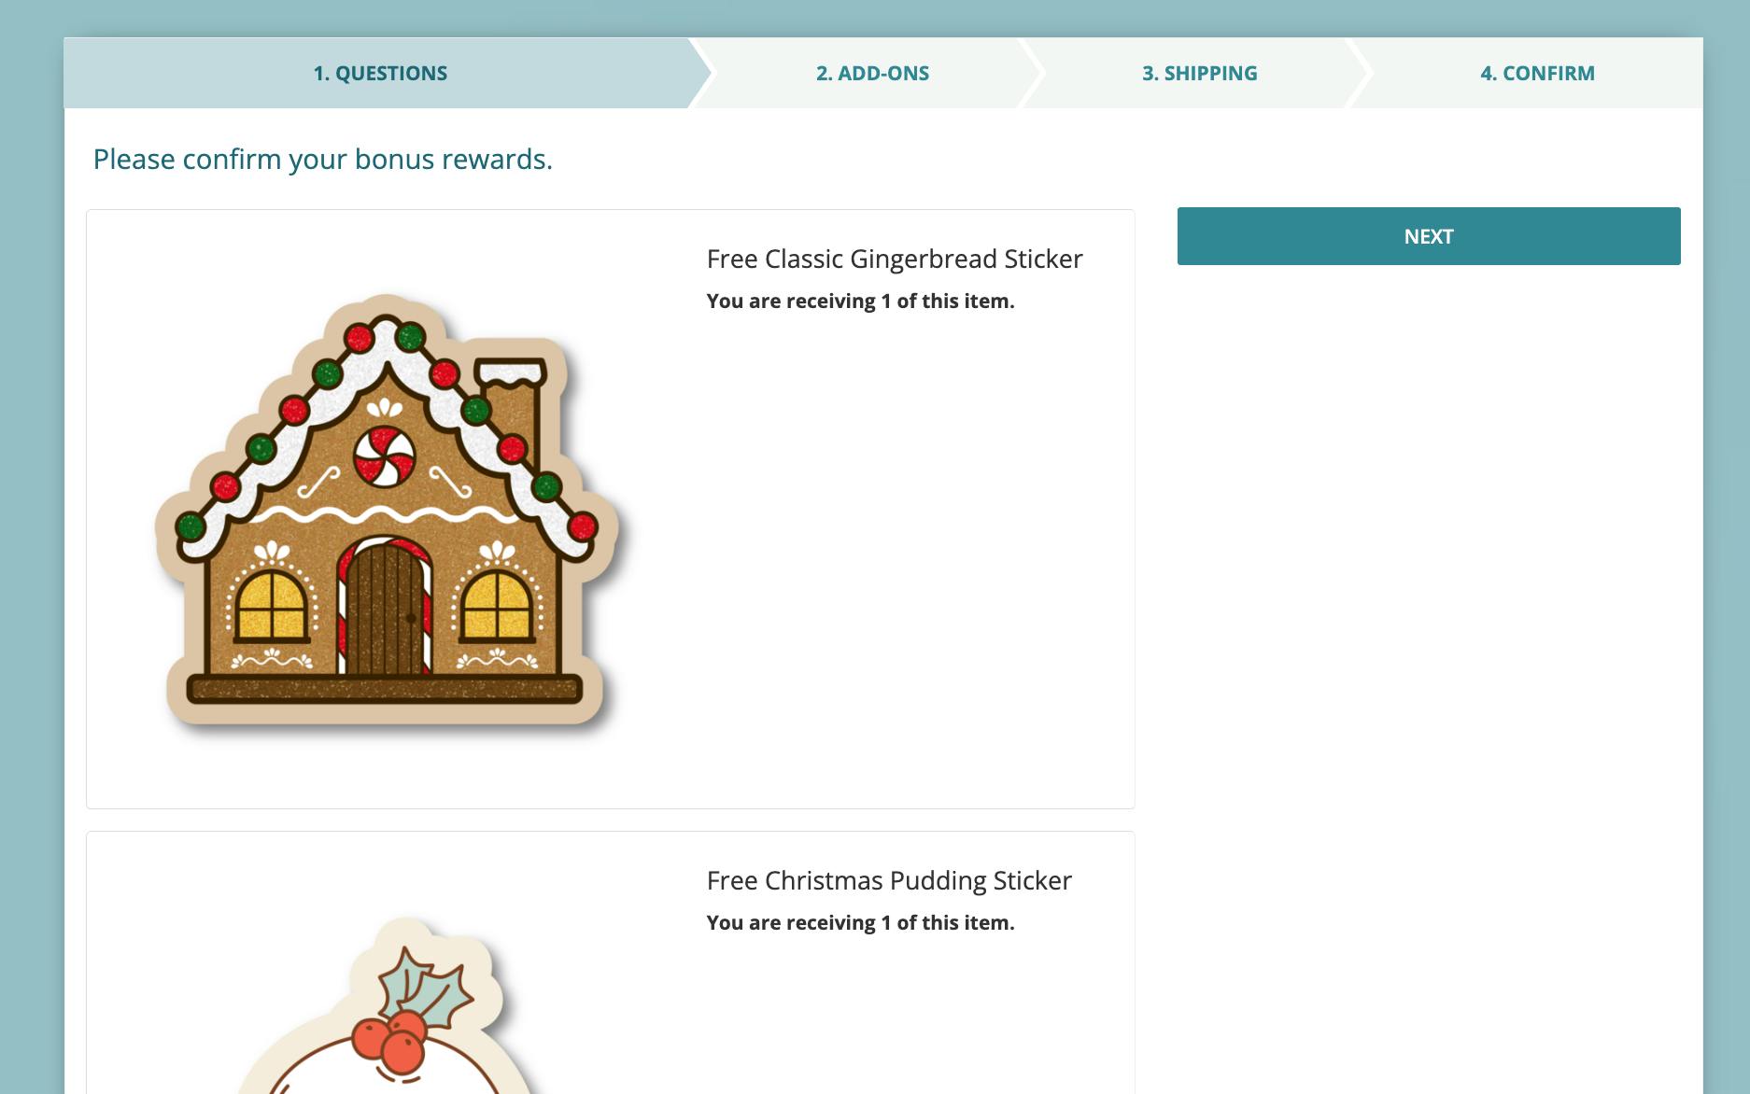Click the Free Classic Gingerbread Sticker title
This screenshot has width=1750, height=1094.
click(895, 259)
